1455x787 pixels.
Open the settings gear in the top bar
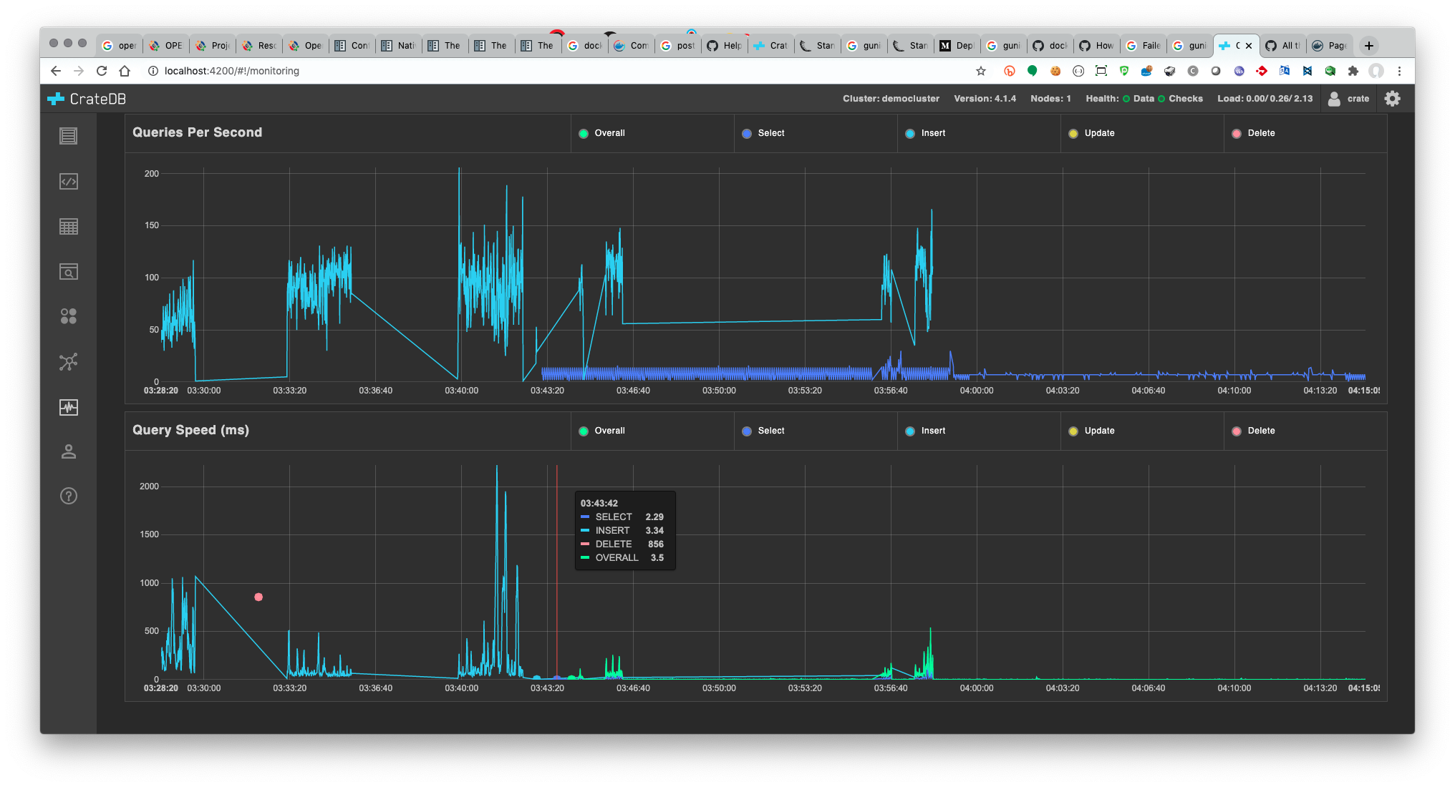pyautogui.click(x=1392, y=98)
